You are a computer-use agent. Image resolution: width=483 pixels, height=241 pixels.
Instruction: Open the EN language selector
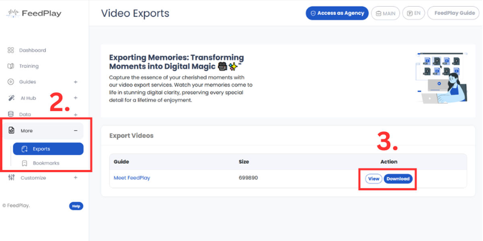pyautogui.click(x=413, y=13)
